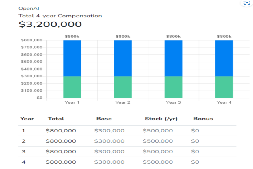
Task: Select the "Base" table column header
Action: 104,119
